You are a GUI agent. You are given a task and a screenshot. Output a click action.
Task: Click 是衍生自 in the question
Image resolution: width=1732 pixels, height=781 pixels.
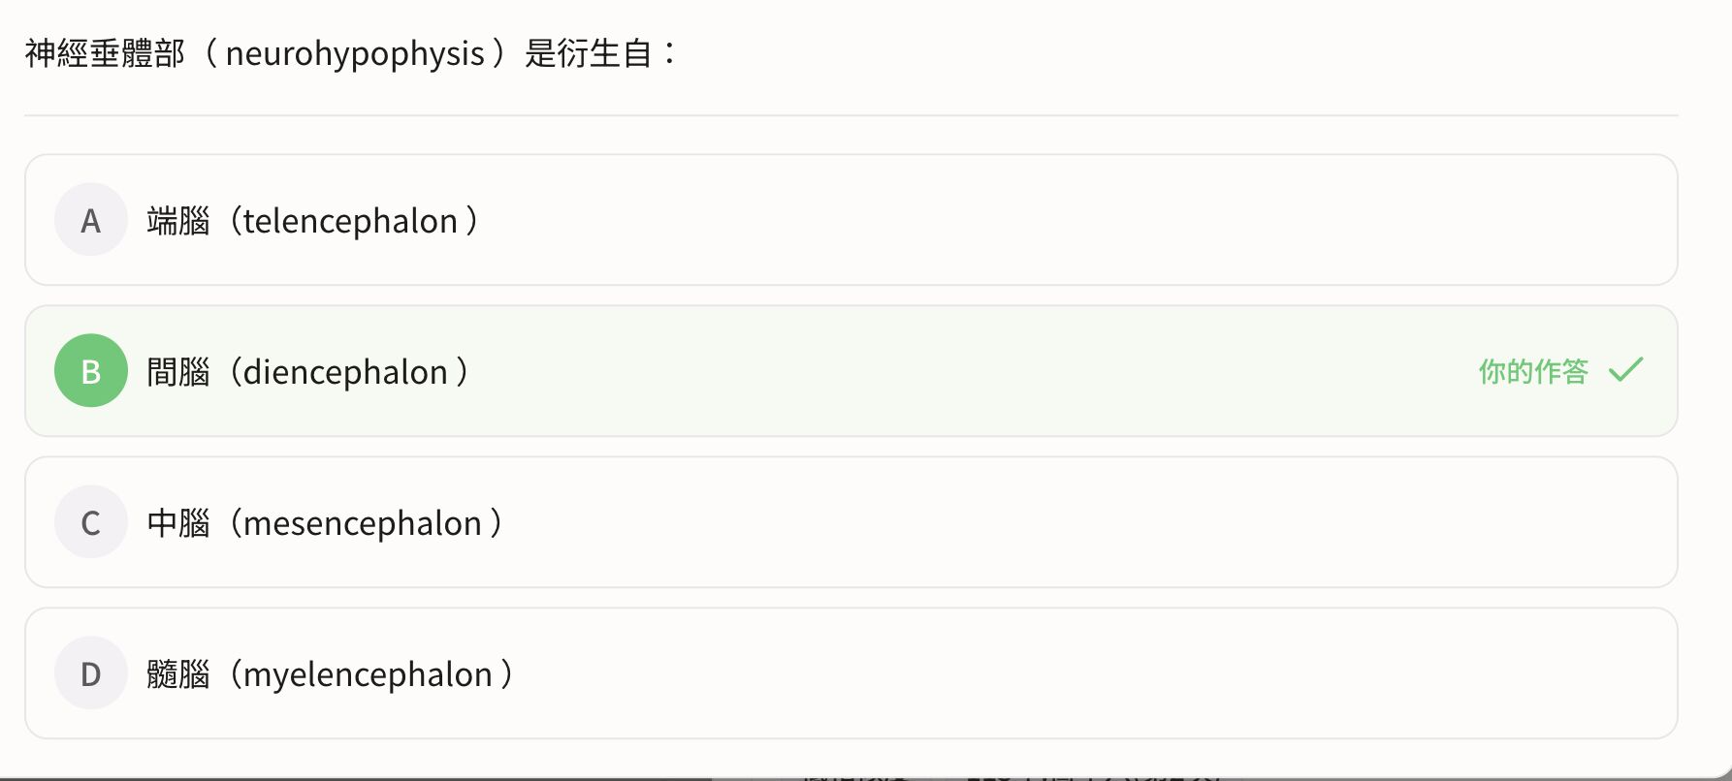588,53
